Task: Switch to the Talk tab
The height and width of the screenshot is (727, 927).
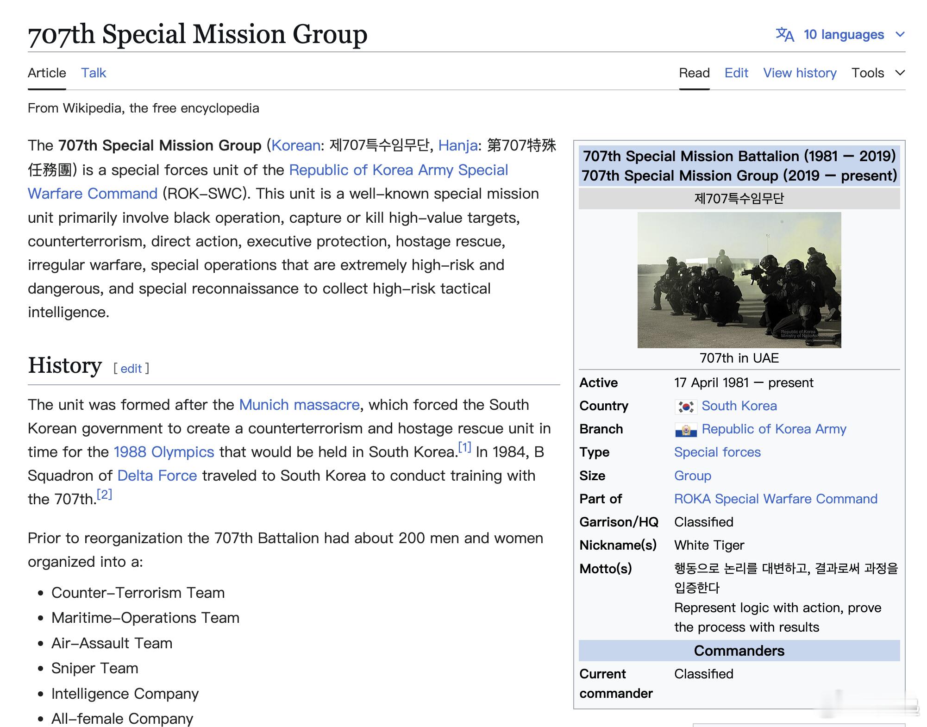Action: pos(94,73)
